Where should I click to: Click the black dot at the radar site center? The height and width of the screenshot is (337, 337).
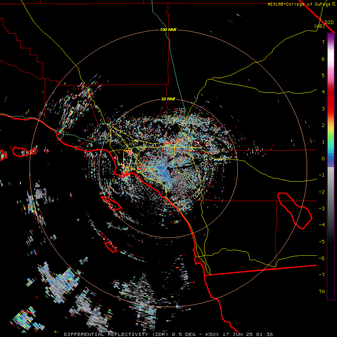(x=168, y=169)
